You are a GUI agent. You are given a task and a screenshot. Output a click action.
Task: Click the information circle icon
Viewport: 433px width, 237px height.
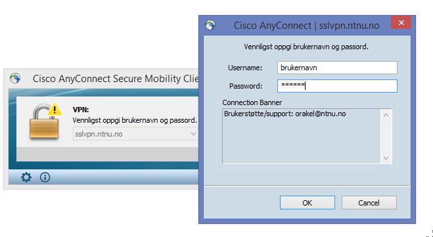[45, 177]
